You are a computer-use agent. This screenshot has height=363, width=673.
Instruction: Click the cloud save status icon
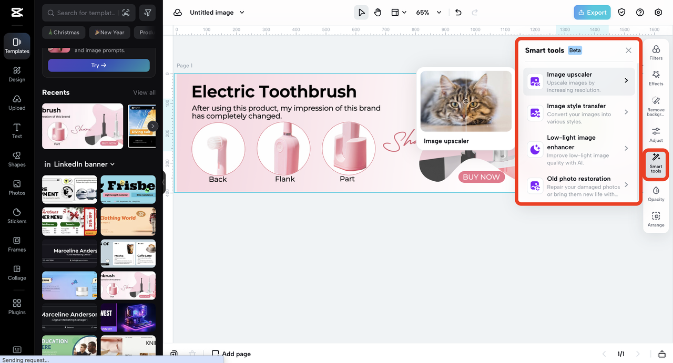[x=178, y=13]
